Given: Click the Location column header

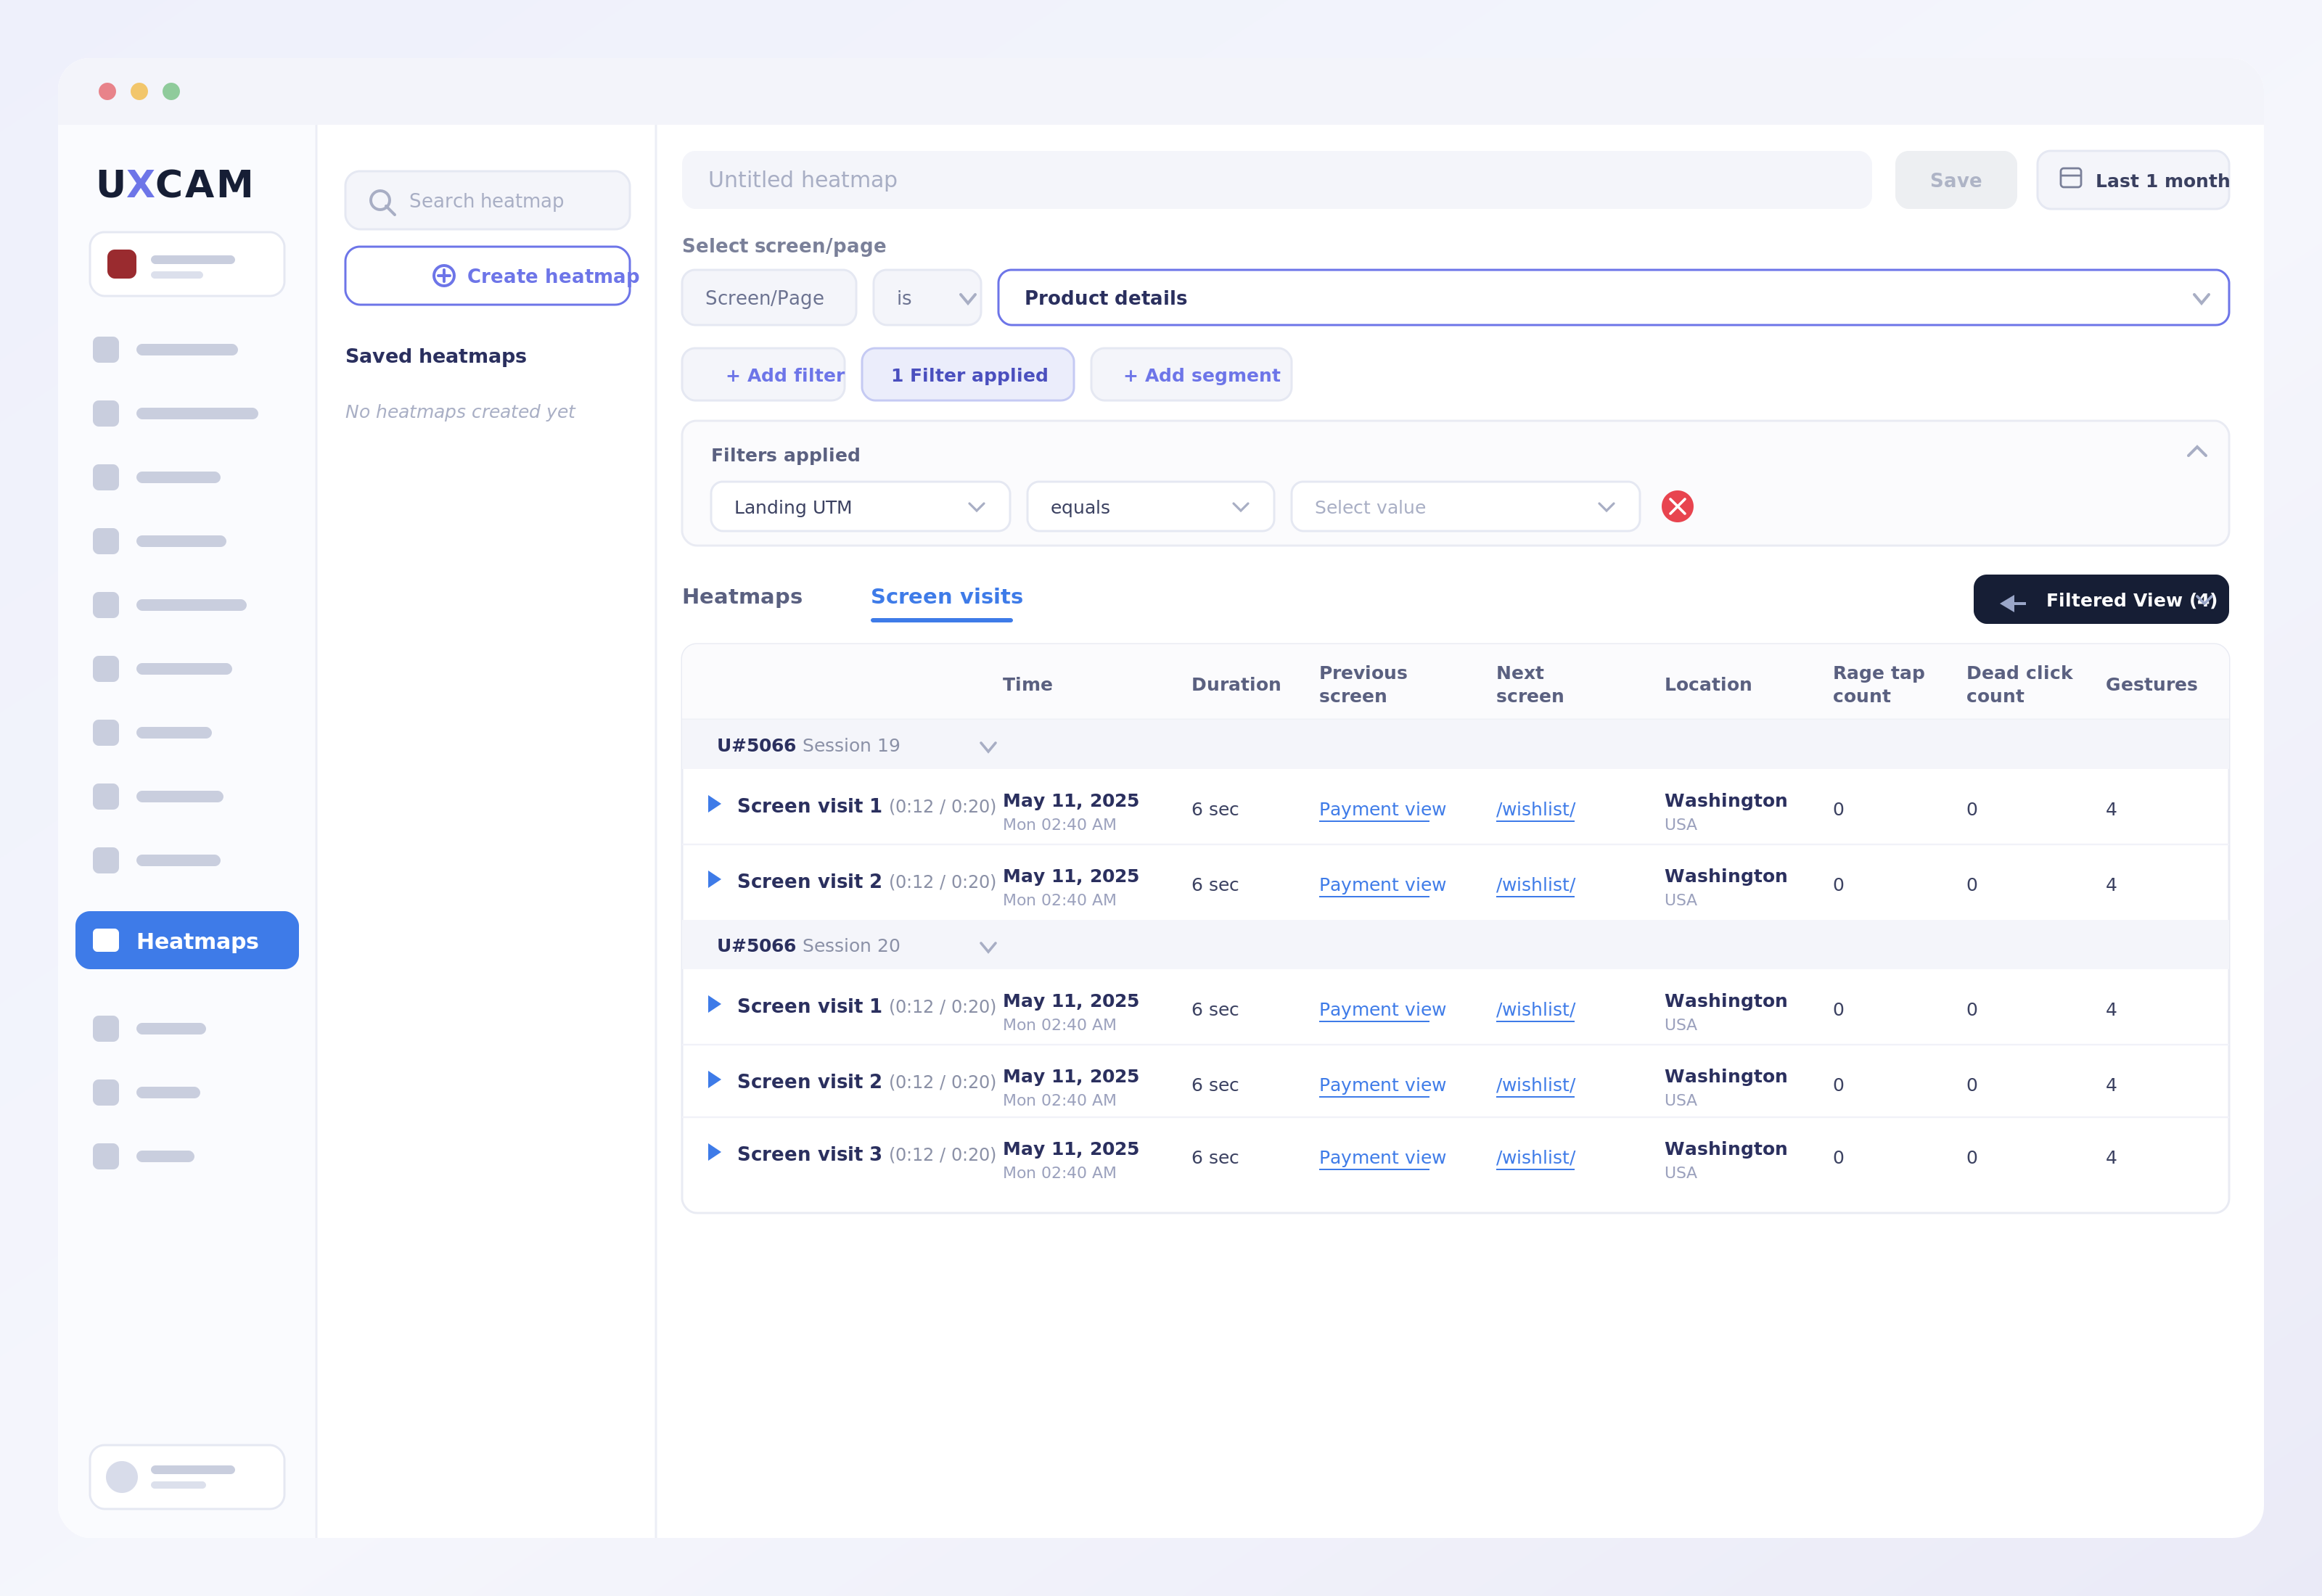Looking at the screenshot, I should click(1707, 684).
